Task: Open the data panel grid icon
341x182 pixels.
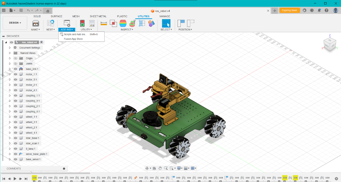Action: pyautogui.click(x=4, y=10)
